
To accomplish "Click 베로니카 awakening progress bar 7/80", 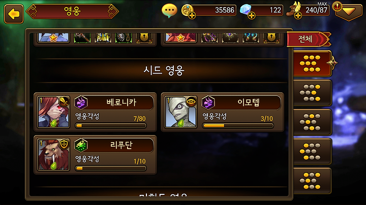I will pyautogui.click(x=111, y=126).
